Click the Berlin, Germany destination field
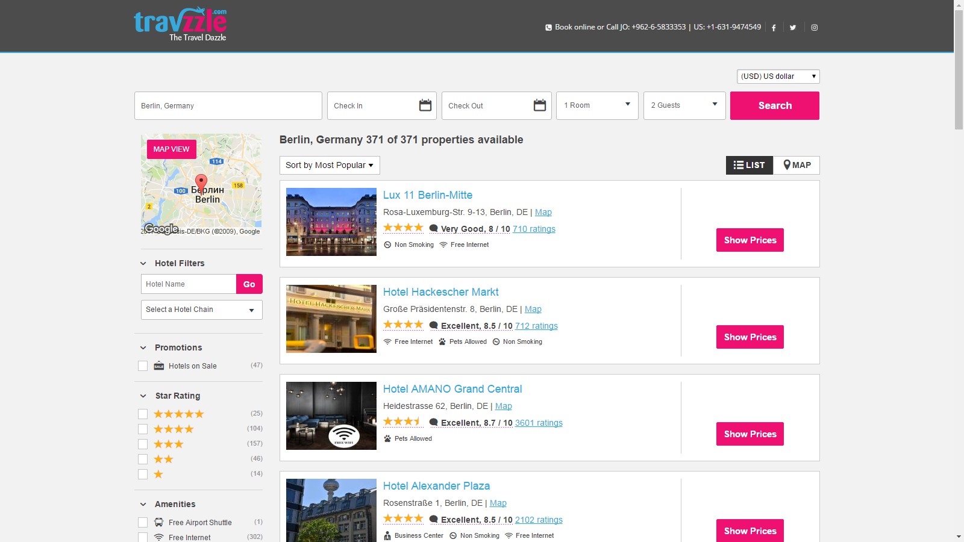 (x=228, y=106)
